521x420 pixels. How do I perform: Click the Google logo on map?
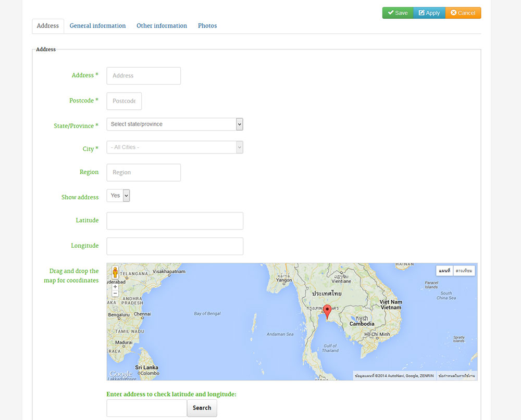pos(121,374)
